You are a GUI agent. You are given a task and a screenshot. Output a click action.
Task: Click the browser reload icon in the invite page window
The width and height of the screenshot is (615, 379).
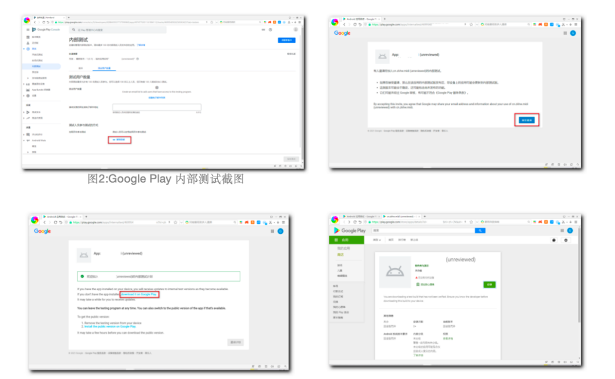click(355, 24)
